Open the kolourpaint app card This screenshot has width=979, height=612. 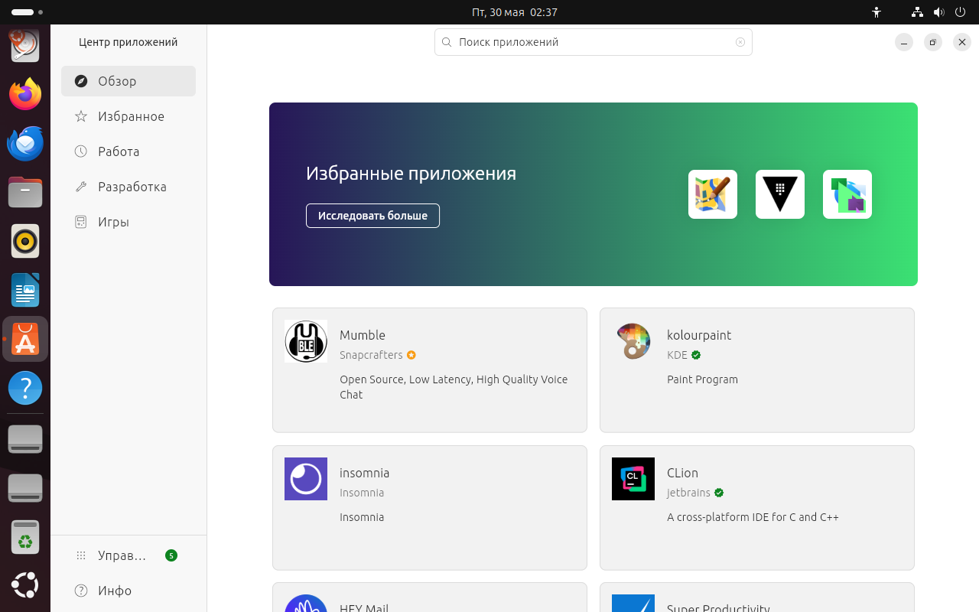click(757, 370)
